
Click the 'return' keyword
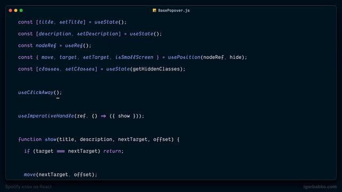click(112, 151)
